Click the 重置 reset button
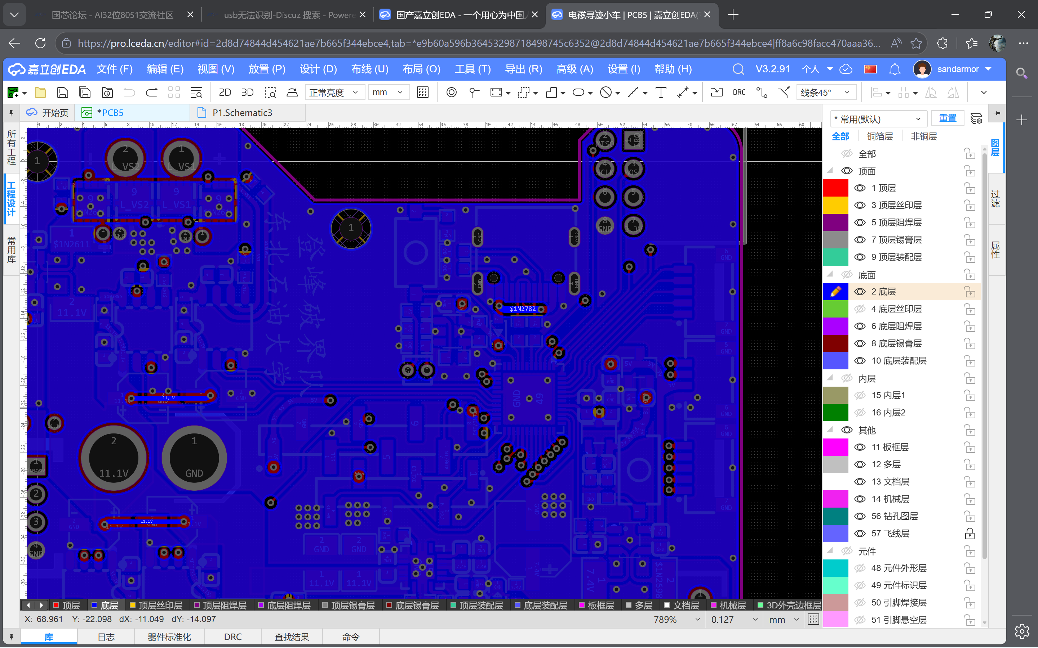 pyautogui.click(x=948, y=118)
